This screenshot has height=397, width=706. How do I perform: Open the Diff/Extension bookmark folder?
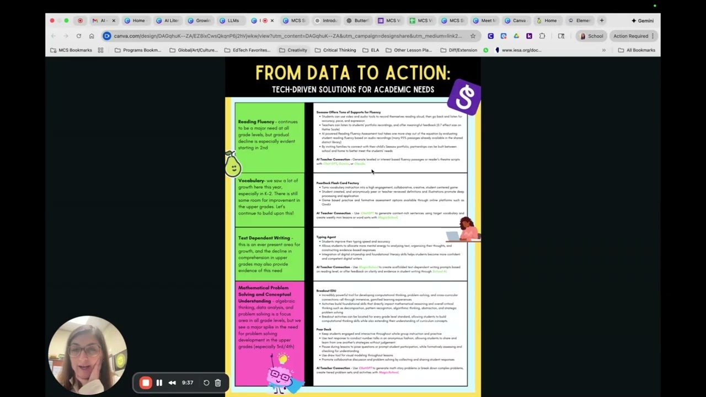coord(459,50)
